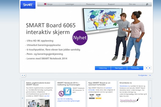Click 'Utmerket berøringsopplevelse' bullet text
The width and height of the screenshot is (161, 107).
(x=44, y=45)
